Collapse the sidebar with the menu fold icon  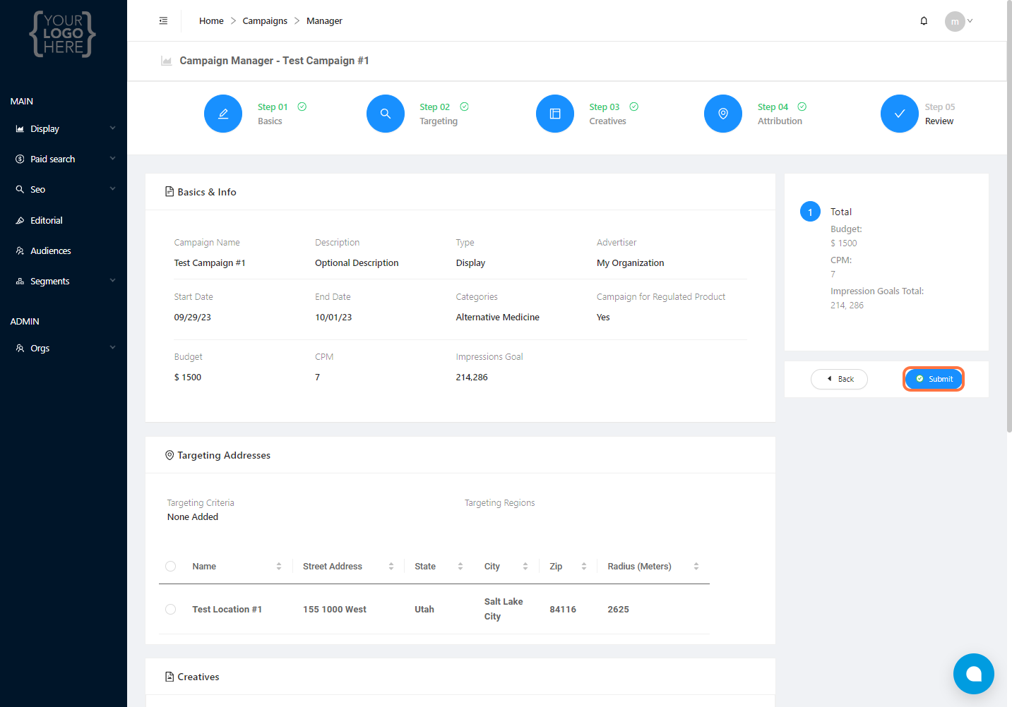(x=163, y=21)
